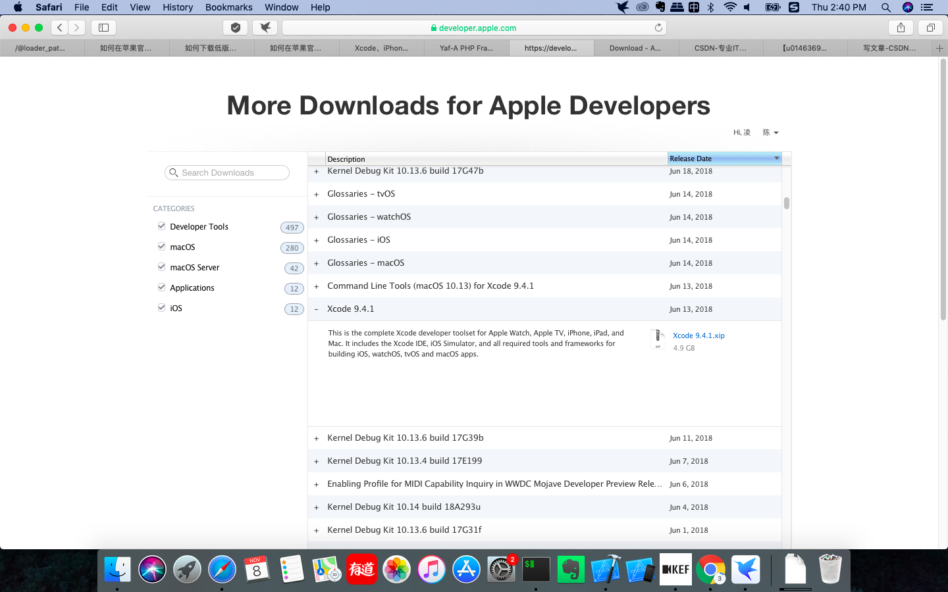
Task: Disable the iOS category filter
Action: (x=161, y=307)
